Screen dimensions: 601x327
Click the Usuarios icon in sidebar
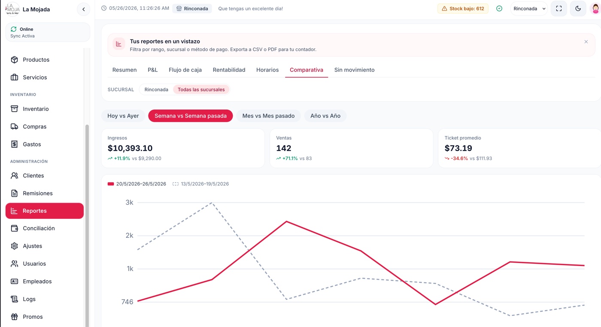click(x=15, y=263)
